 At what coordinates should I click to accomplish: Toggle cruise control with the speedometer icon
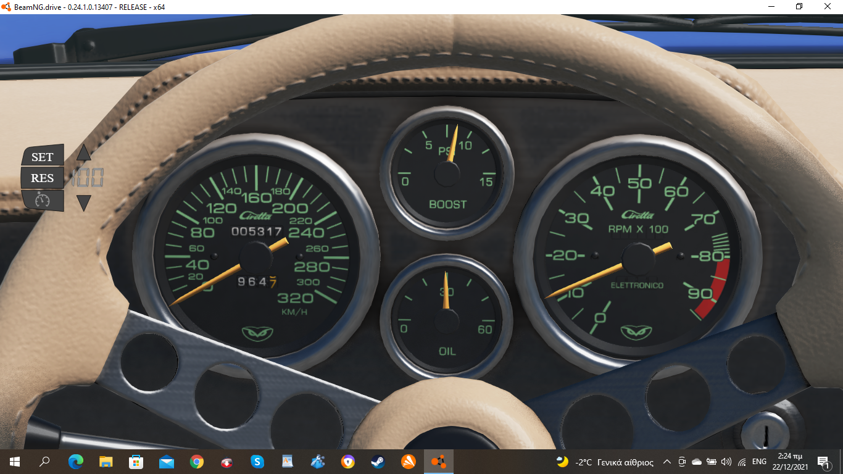pyautogui.click(x=43, y=200)
